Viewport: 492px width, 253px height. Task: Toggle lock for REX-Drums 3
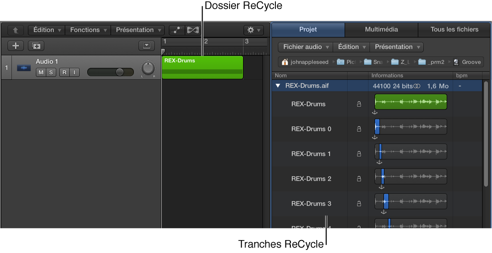(359, 204)
